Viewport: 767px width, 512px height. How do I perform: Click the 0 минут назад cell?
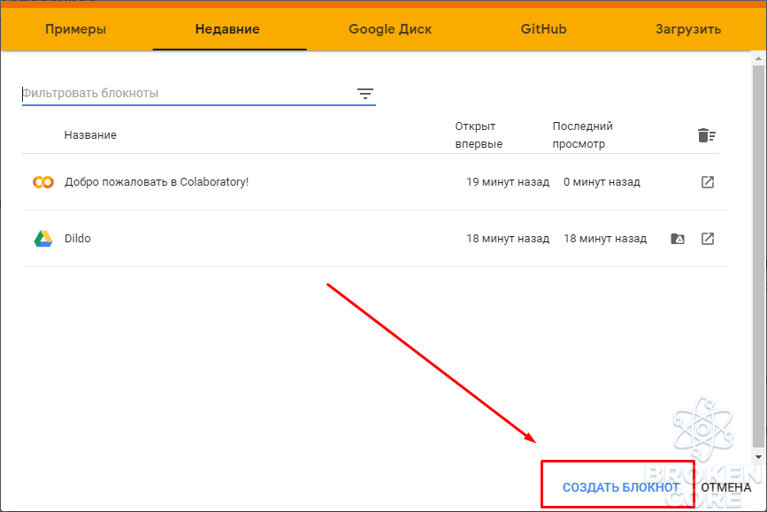point(602,182)
